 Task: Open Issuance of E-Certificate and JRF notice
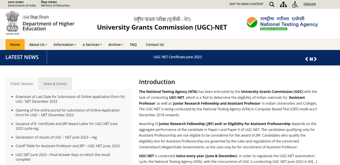[66, 126]
